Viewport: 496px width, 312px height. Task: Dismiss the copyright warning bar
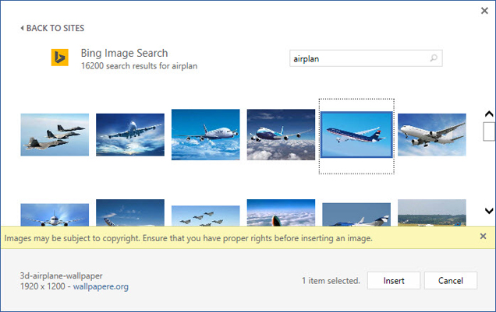click(x=483, y=237)
